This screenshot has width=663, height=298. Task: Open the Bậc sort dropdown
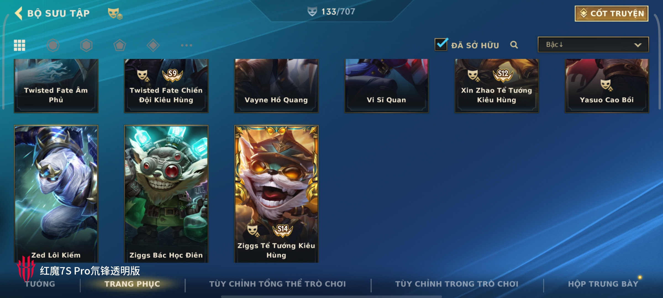pos(593,45)
